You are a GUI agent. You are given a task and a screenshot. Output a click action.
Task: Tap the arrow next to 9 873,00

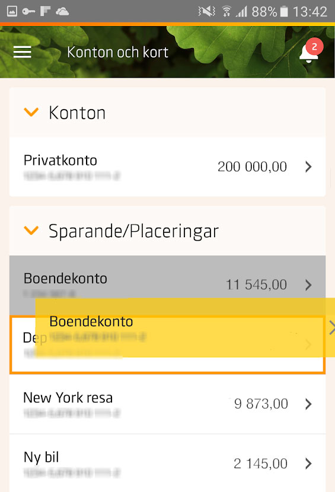tap(308, 404)
